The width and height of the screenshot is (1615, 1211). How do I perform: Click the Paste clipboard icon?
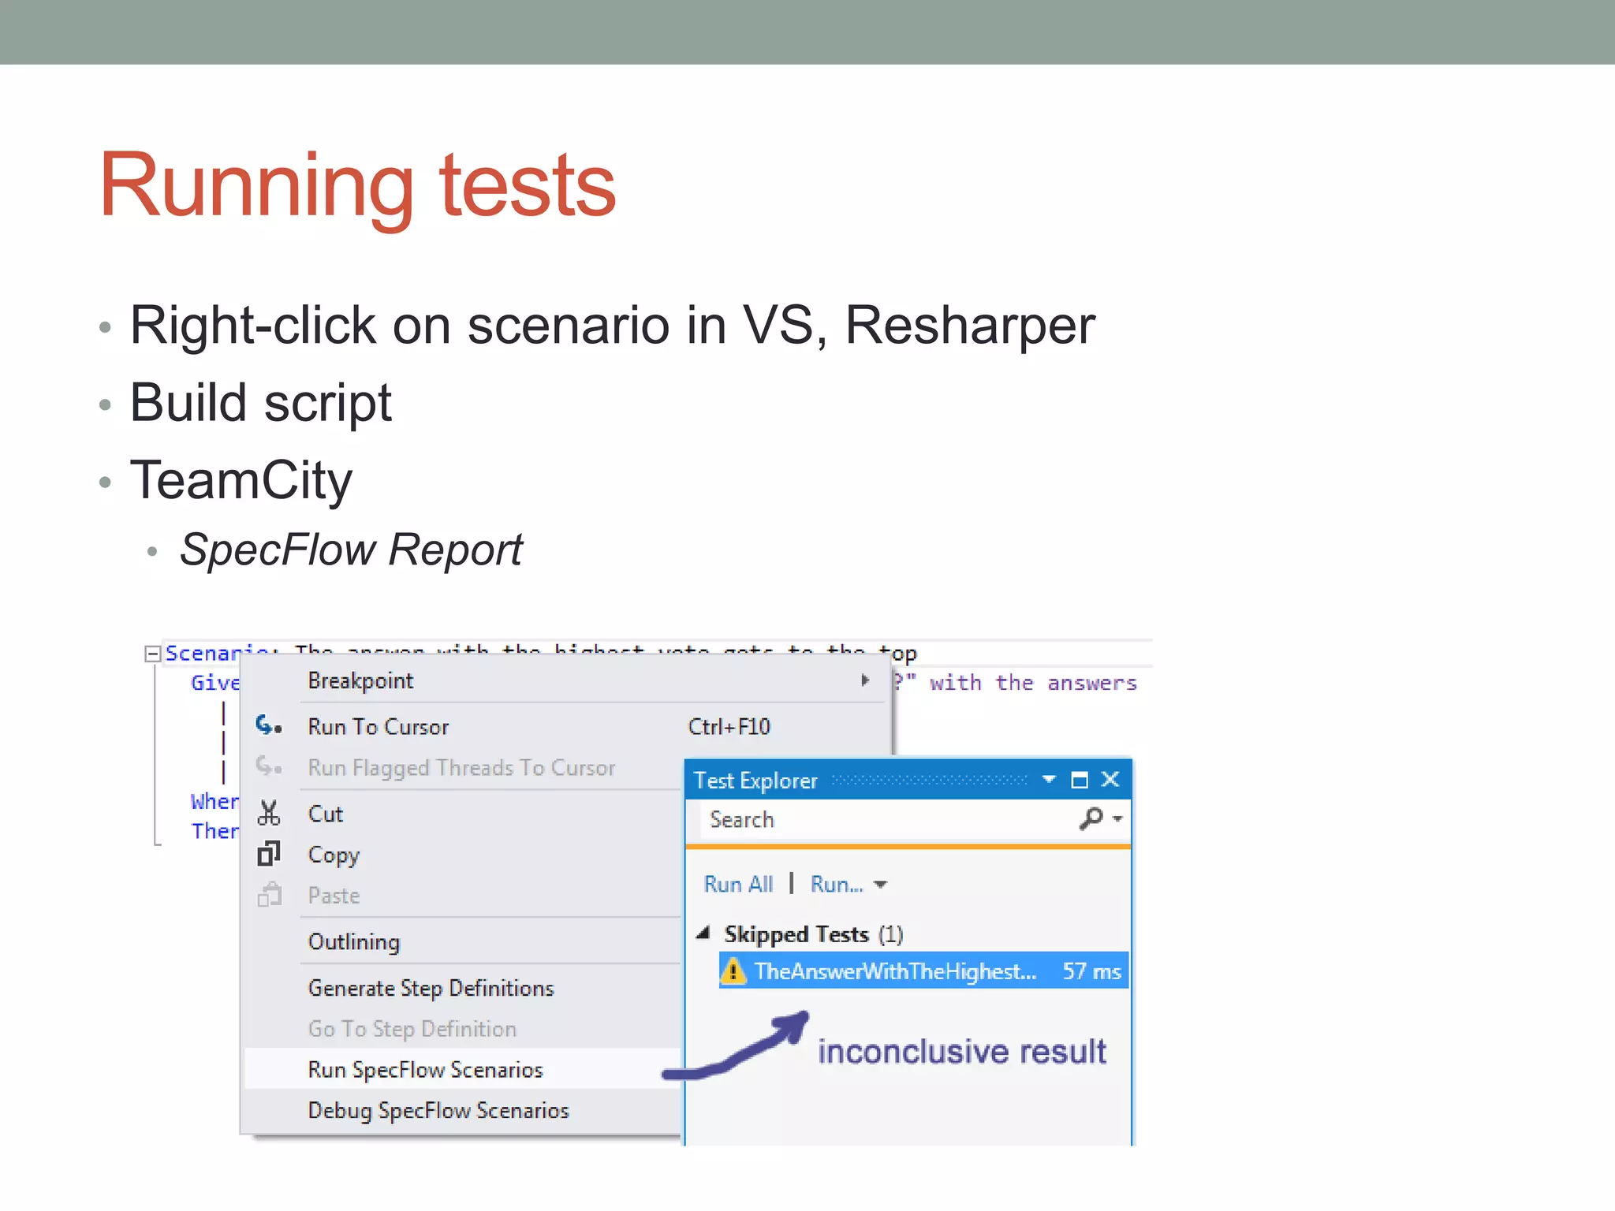pos(268,895)
